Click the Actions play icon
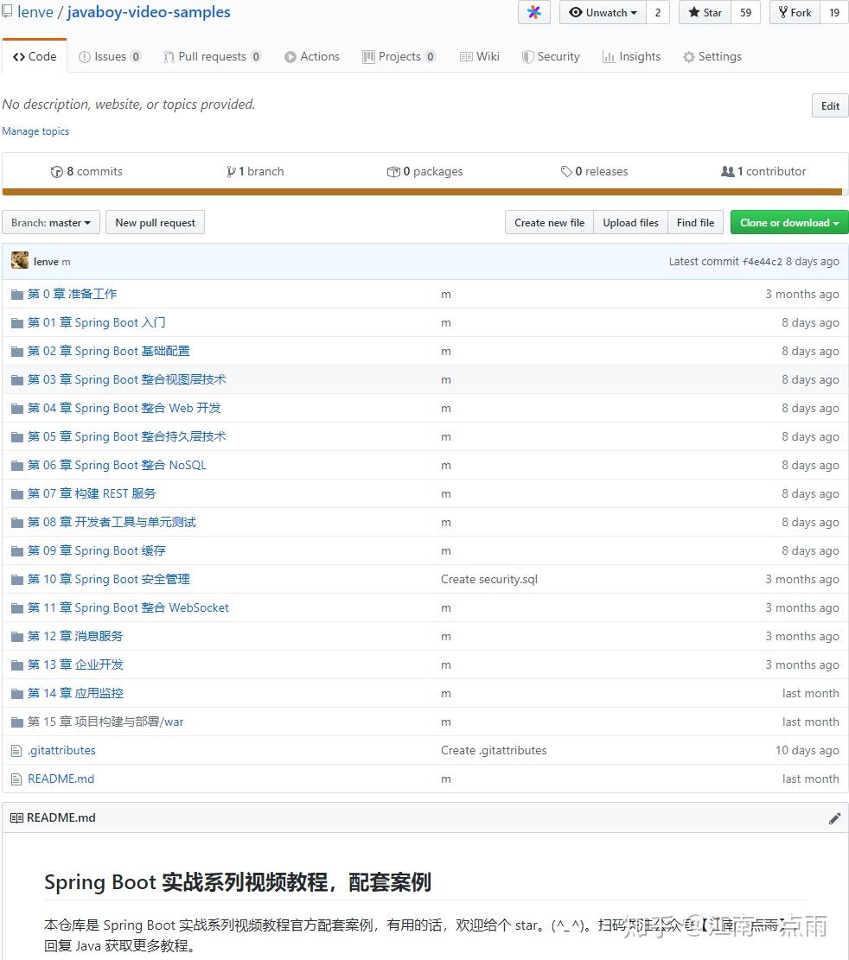The width and height of the screenshot is (849, 960). (x=291, y=56)
